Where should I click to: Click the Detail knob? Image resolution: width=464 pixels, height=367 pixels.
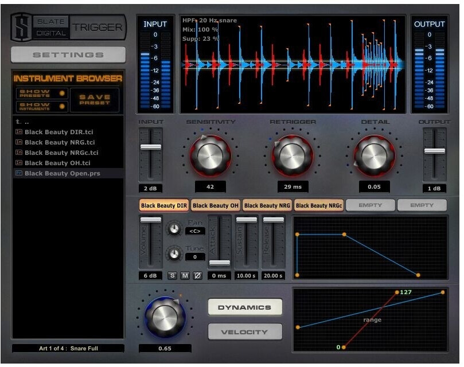[x=375, y=154]
